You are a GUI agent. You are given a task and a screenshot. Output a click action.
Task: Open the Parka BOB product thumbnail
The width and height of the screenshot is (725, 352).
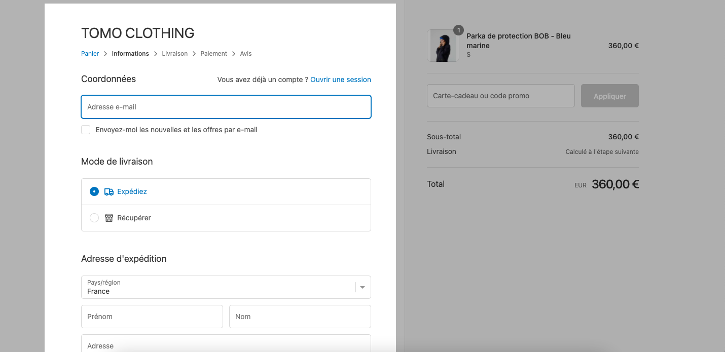pyautogui.click(x=443, y=46)
